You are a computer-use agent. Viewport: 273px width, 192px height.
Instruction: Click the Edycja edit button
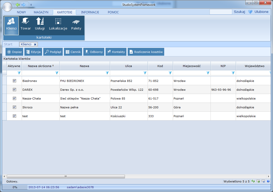pos(33,52)
